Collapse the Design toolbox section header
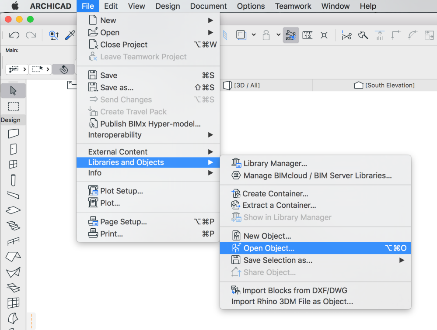 tap(13, 120)
